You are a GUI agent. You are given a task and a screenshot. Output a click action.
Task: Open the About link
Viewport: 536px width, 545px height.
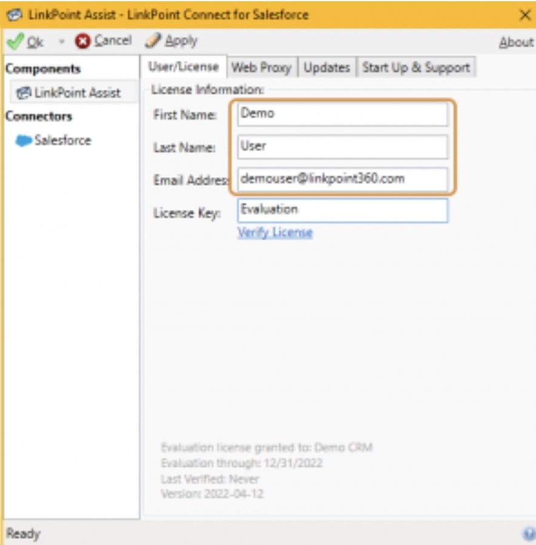pyautogui.click(x=516, y=42)
